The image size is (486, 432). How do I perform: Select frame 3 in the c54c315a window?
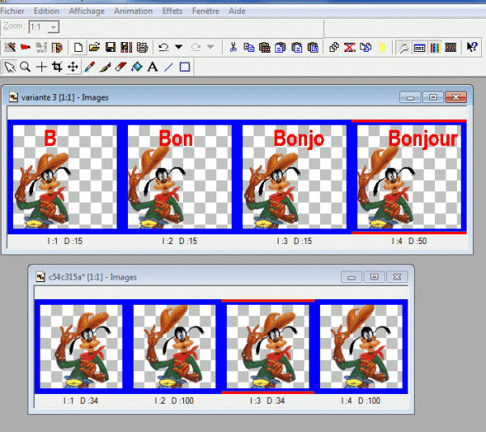(268, 346)
